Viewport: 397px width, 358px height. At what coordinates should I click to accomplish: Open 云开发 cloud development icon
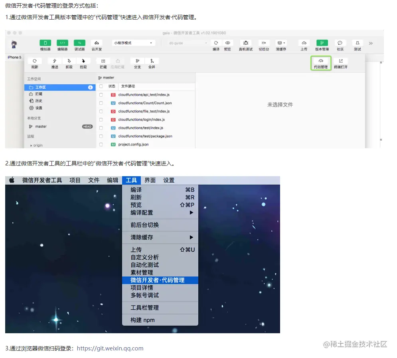coord(97,43)
